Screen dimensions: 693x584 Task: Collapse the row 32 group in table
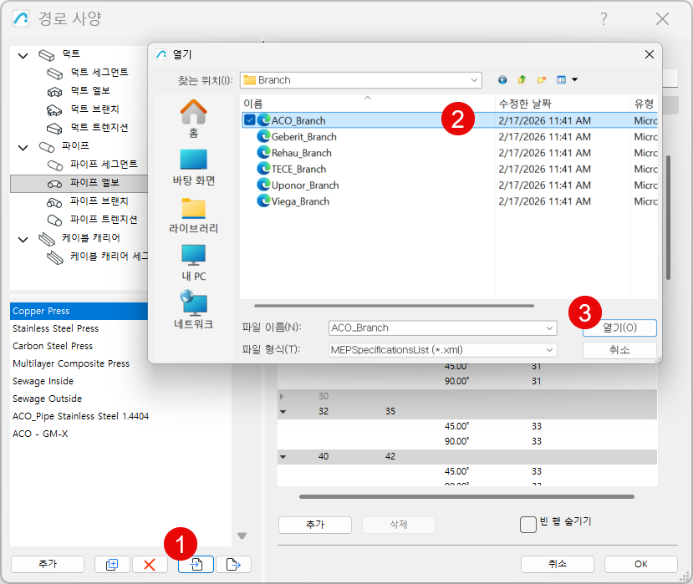point(283,412)
